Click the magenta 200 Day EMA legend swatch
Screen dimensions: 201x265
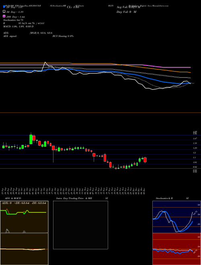coord(4,16)
